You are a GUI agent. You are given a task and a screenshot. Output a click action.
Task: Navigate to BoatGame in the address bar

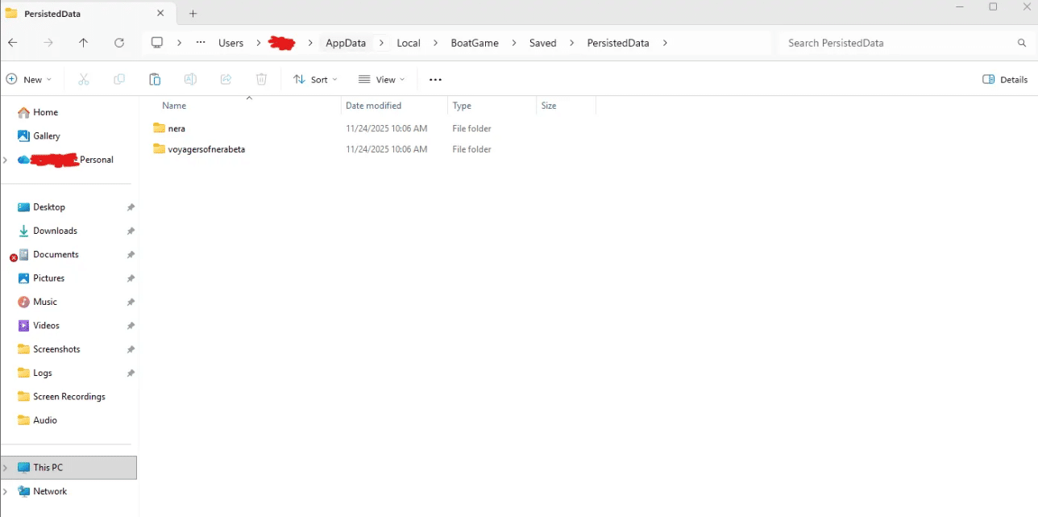[x=475, y=43]
